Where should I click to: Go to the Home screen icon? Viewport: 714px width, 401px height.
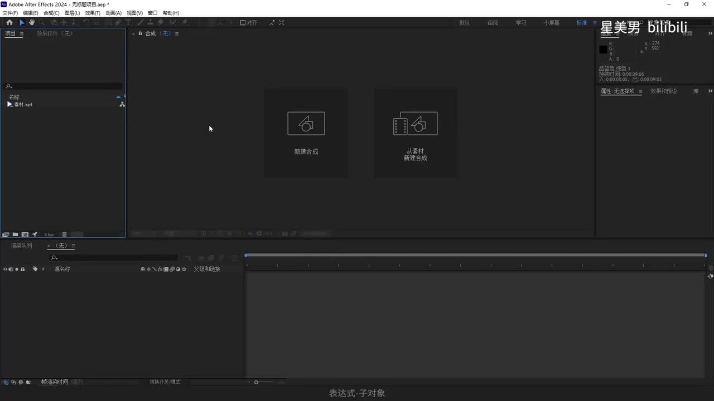(9, 23)
